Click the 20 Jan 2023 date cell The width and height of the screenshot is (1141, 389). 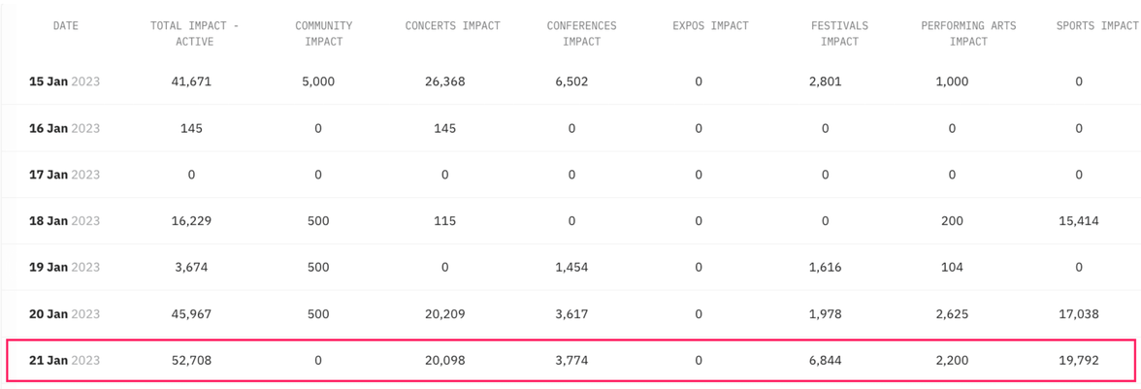tap(64, 314)
